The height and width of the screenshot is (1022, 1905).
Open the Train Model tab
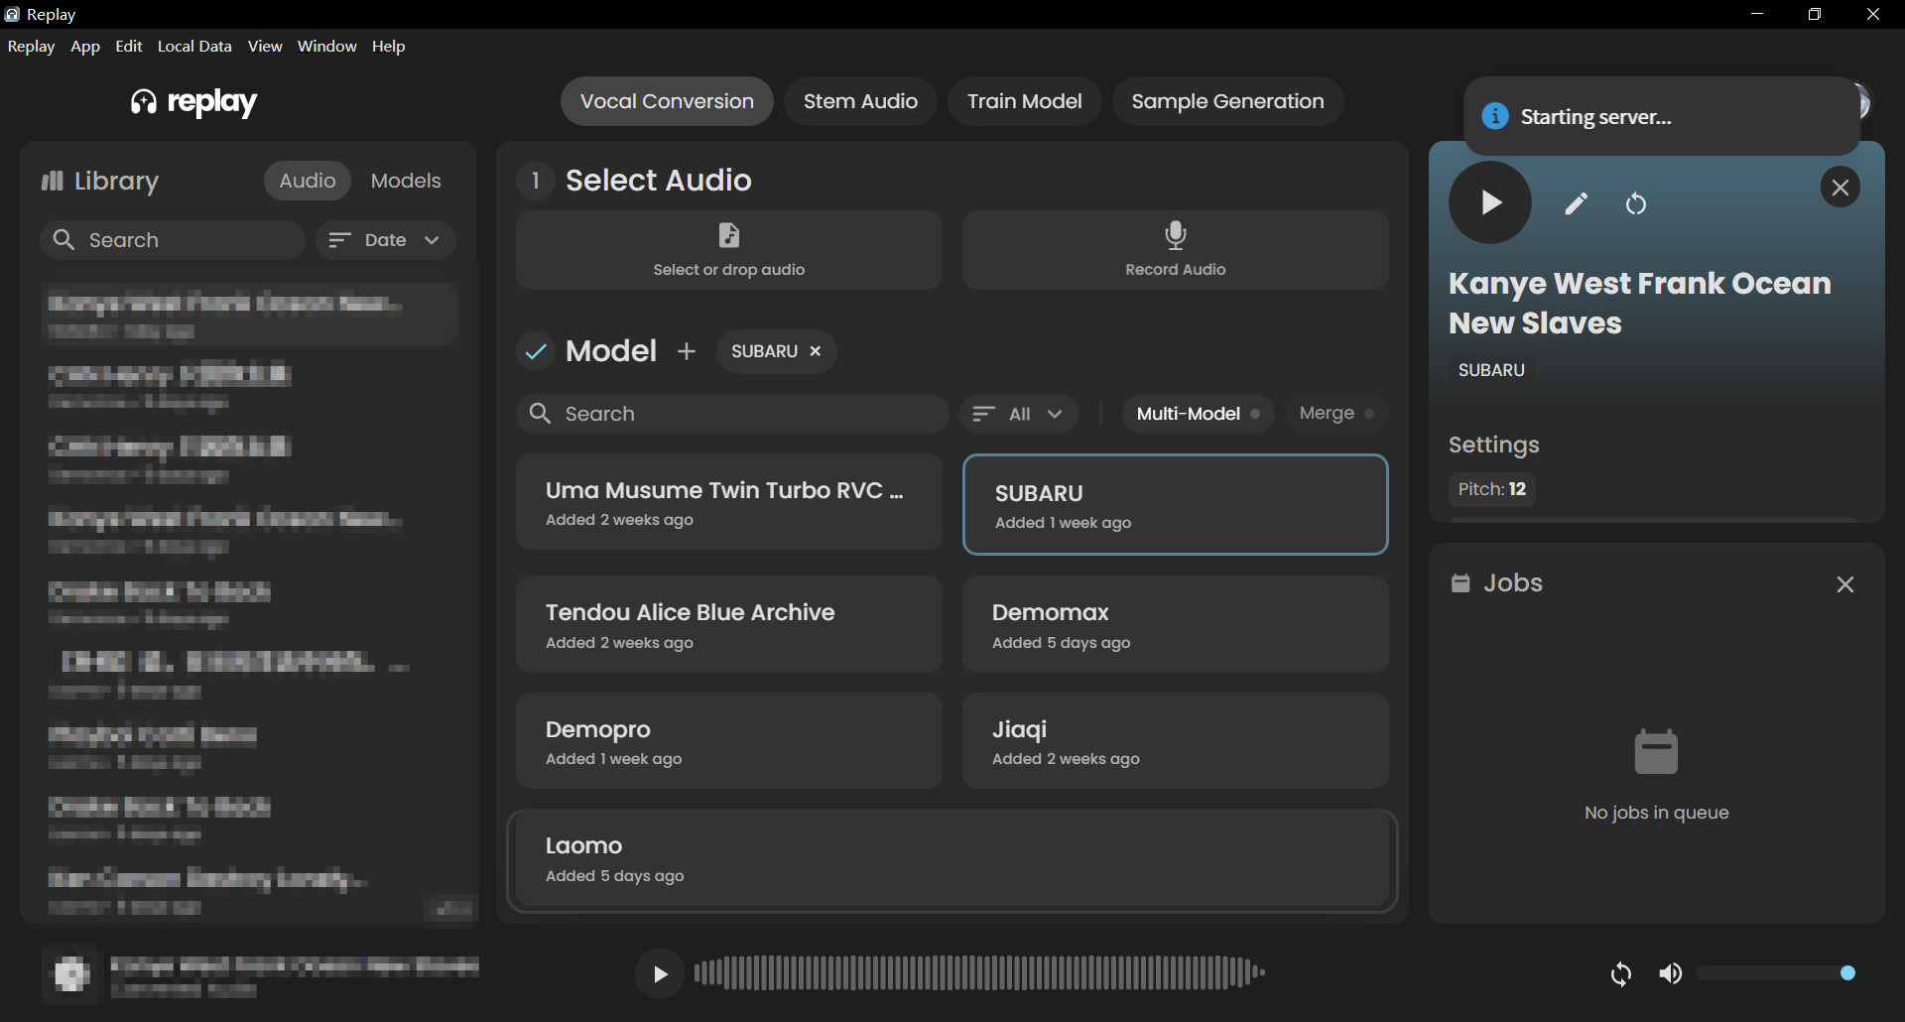[1024, 101]
